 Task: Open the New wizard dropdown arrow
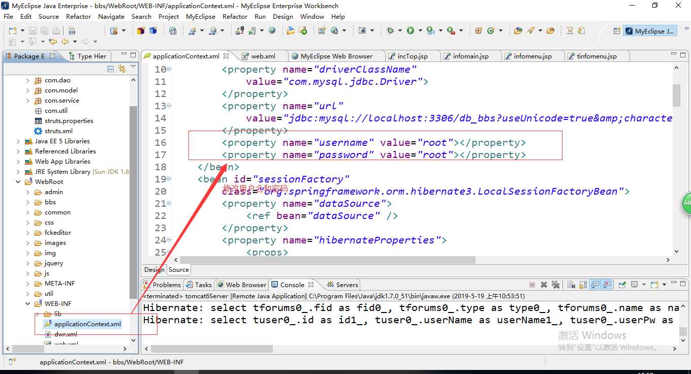(21, 30)
